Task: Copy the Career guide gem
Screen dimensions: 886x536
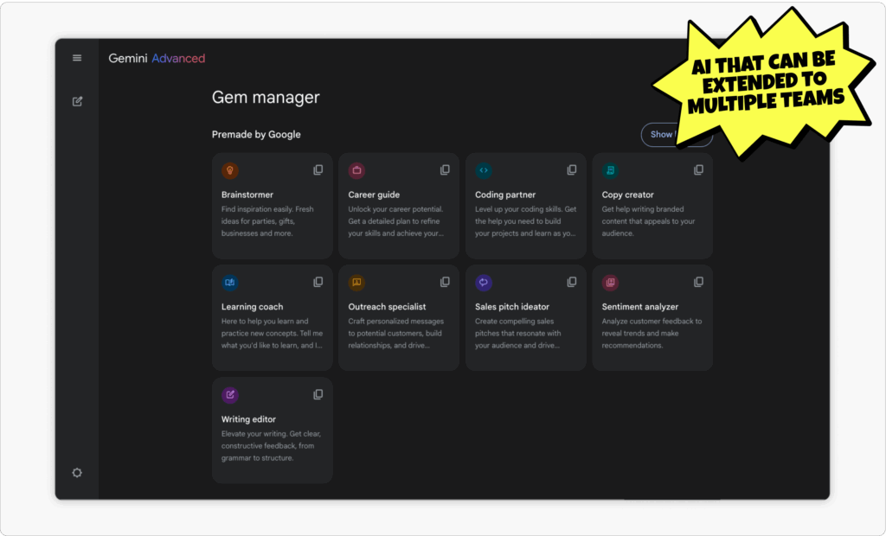Action: coord(444,169)
